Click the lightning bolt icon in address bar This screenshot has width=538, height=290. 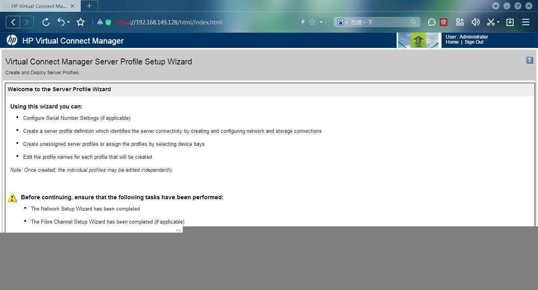point(303,22)
